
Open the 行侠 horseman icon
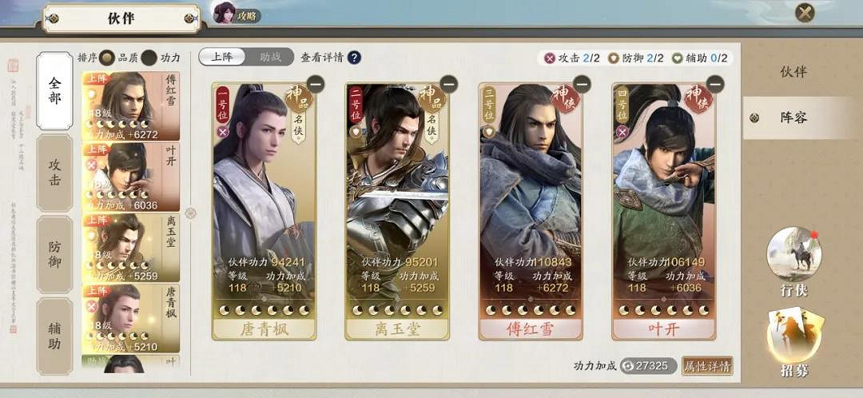click(x=794, y=254)
